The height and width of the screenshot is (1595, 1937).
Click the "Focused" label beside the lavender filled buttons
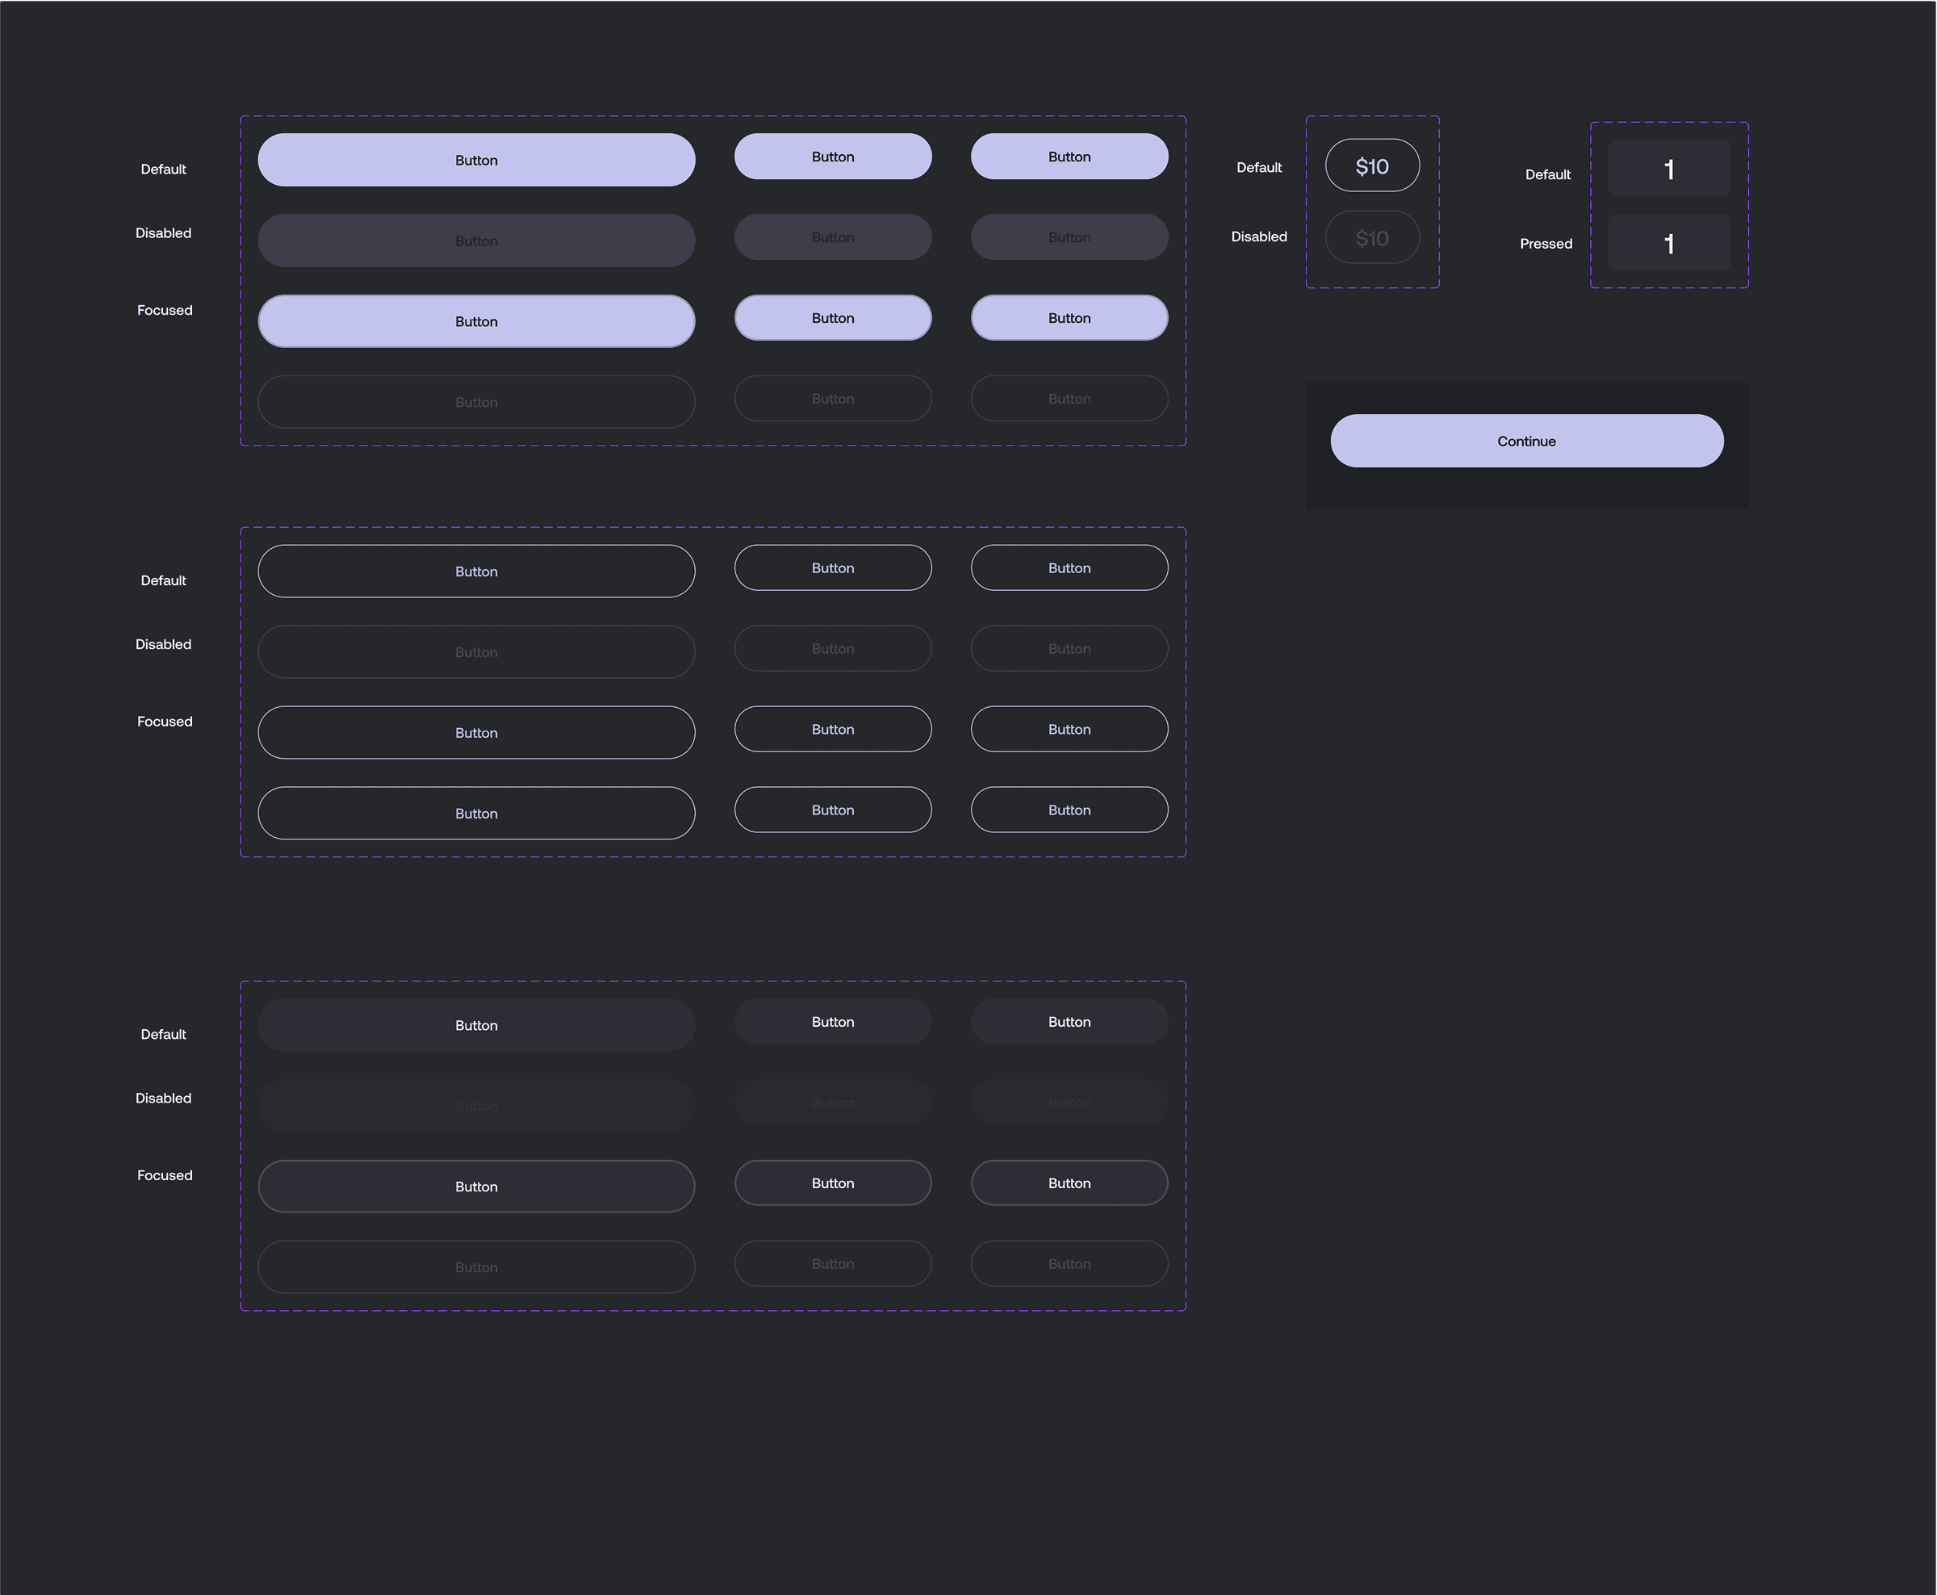tap(165, 311)
